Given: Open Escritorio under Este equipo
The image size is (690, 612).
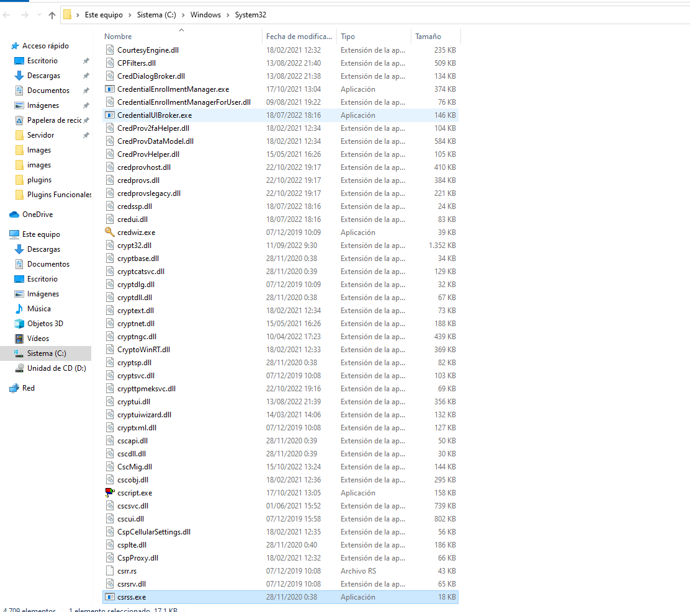Looking at the screenshot, I should coord(42,279).
